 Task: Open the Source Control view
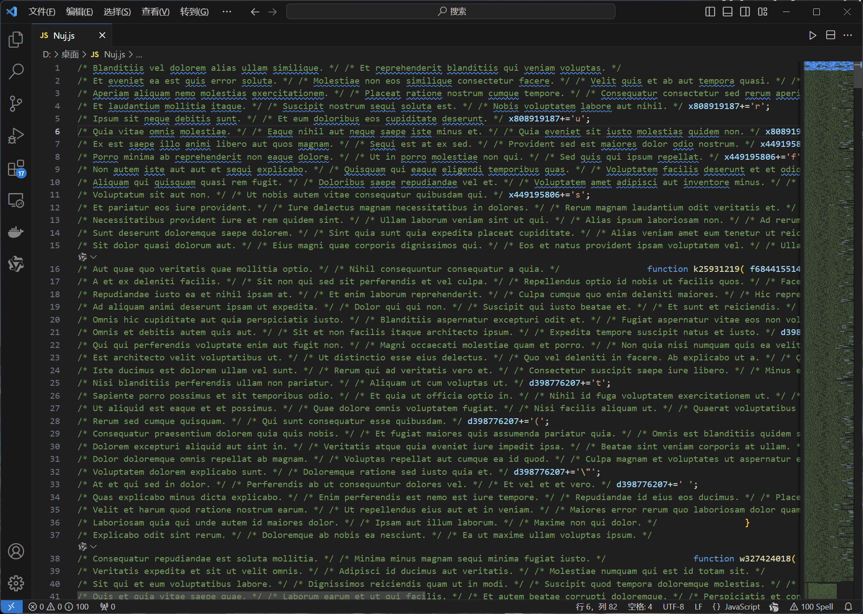tap(16, 103)
